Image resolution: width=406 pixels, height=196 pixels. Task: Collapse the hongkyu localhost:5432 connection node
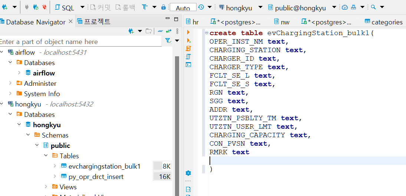(x=1, y=104)
